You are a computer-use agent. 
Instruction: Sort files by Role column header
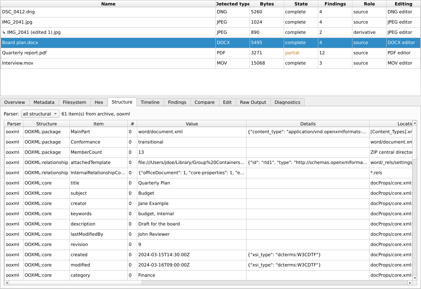[369, 4]
